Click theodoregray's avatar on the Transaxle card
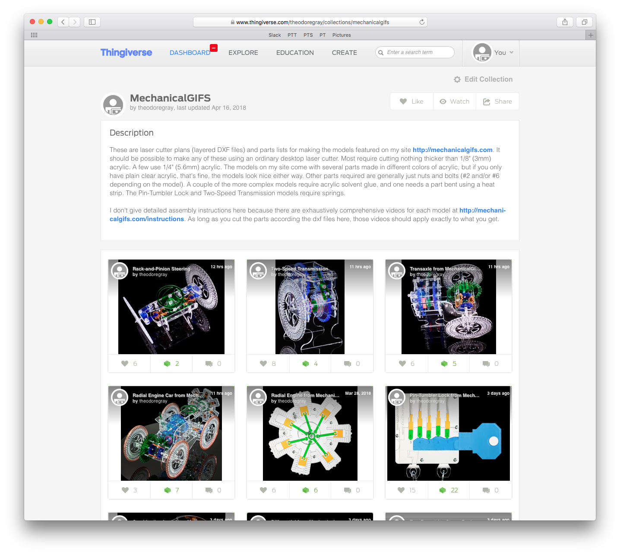 [396, 271]
